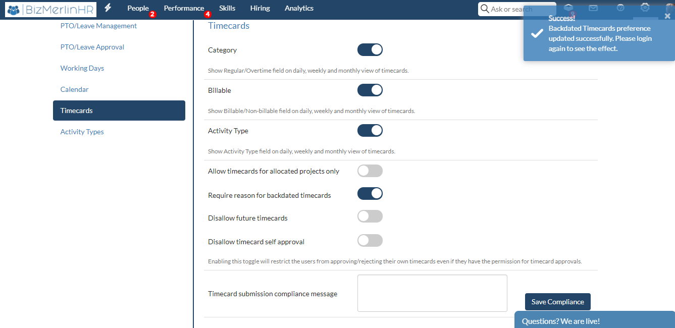Screen dimensions: 675x328
Task: Click the lightning bolt quick-actions icon
Action: pyautogui.click(x=108, y=8)
